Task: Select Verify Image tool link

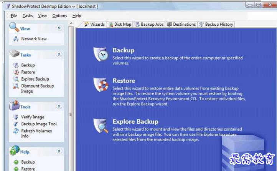Action: pyautogui.click(x=33, y=117)
